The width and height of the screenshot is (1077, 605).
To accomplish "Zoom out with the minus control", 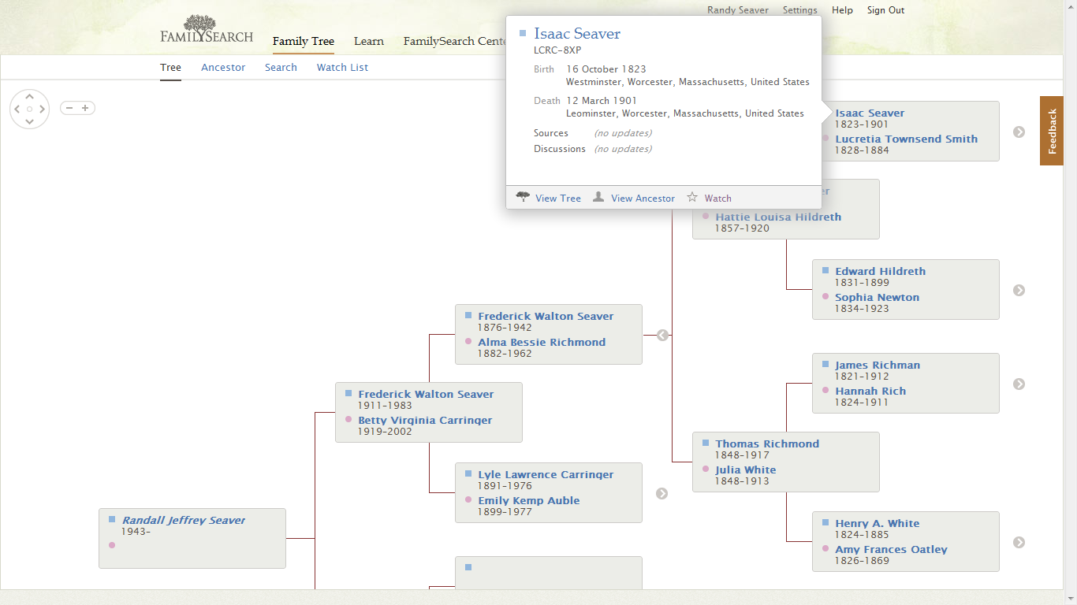I will [69, 107].
